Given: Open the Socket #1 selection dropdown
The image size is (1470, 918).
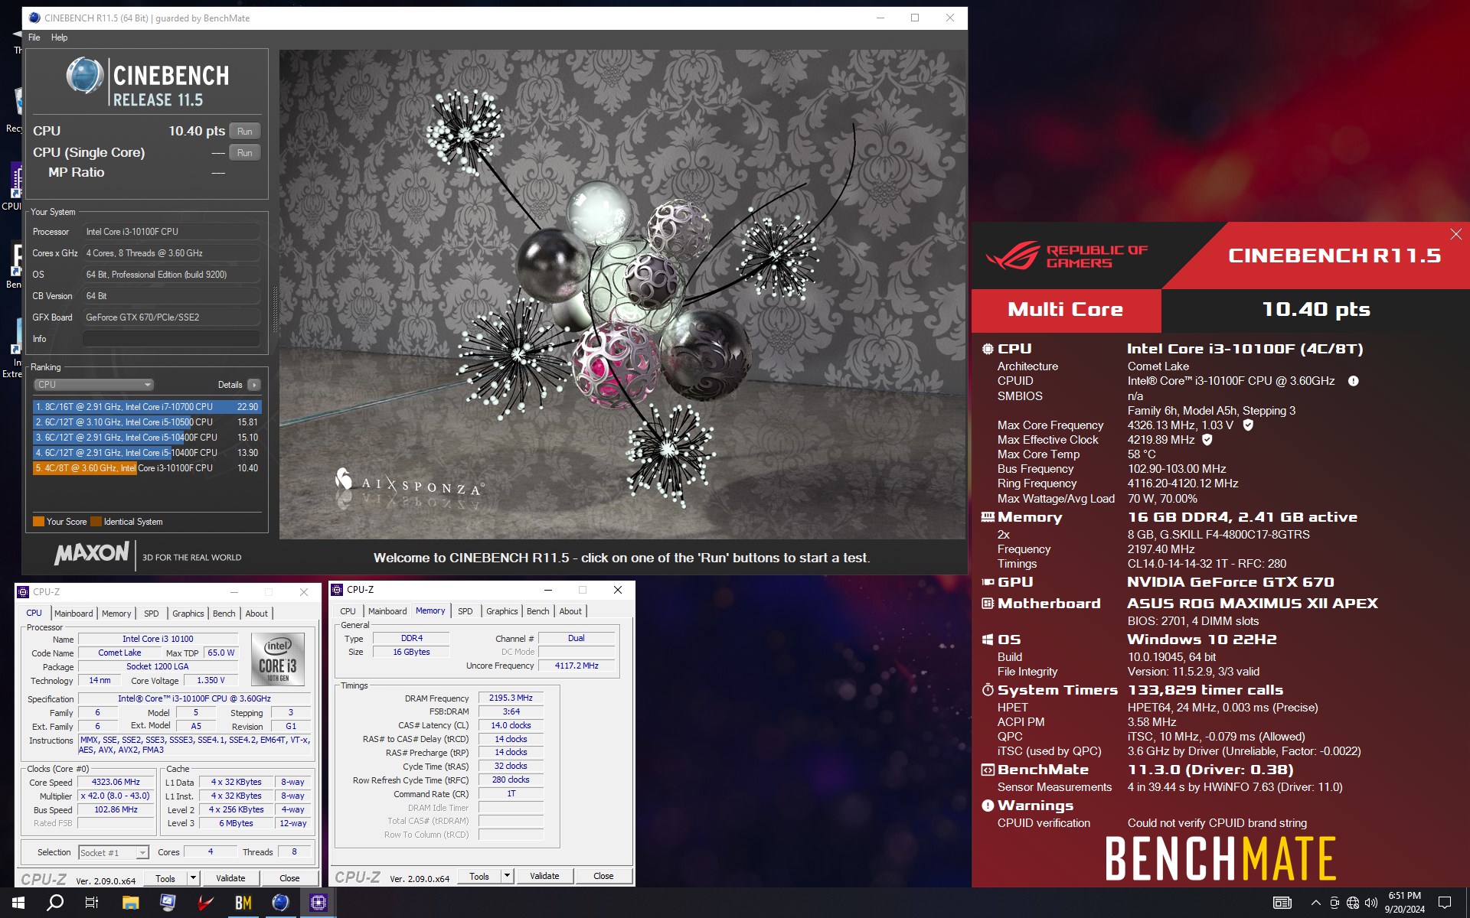Looking at the screenshot, I should [113, 852].
